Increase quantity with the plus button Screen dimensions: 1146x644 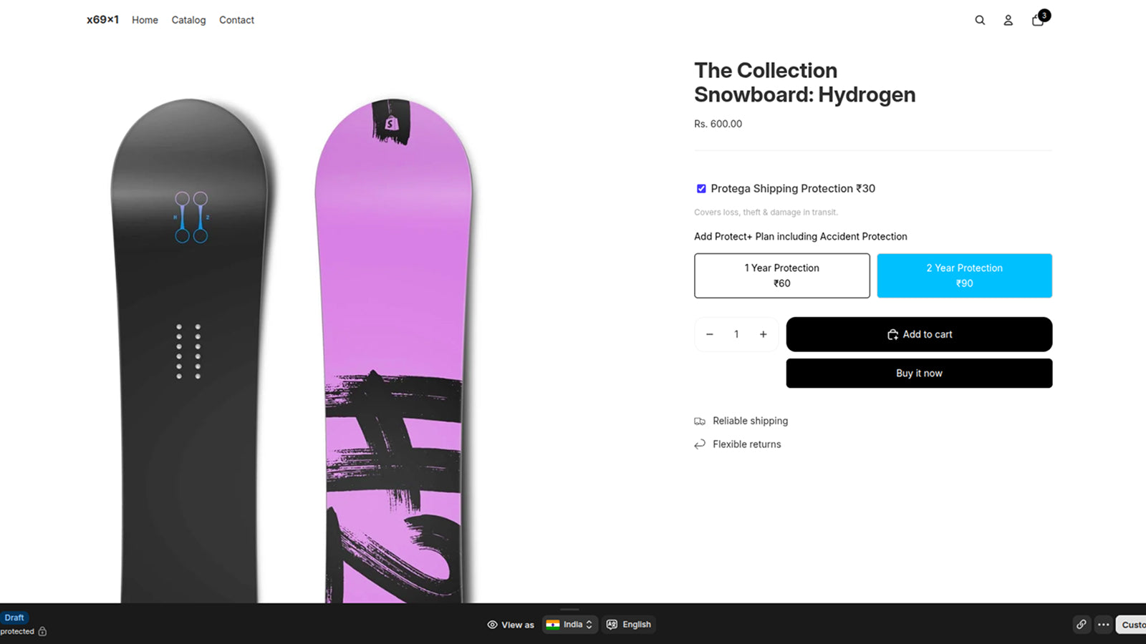coord(764,334)
